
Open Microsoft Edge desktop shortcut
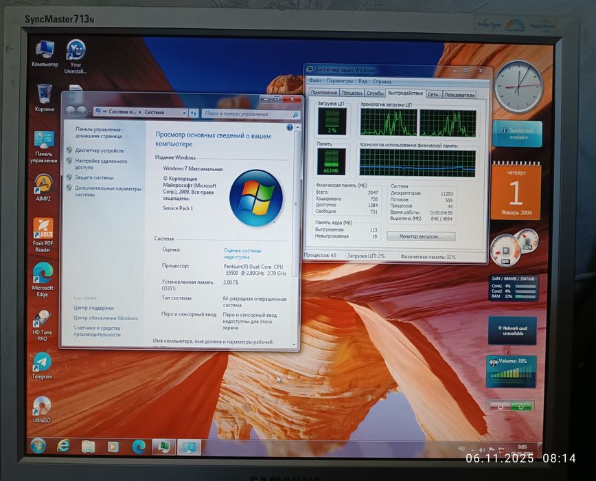[x=43, y=280]
